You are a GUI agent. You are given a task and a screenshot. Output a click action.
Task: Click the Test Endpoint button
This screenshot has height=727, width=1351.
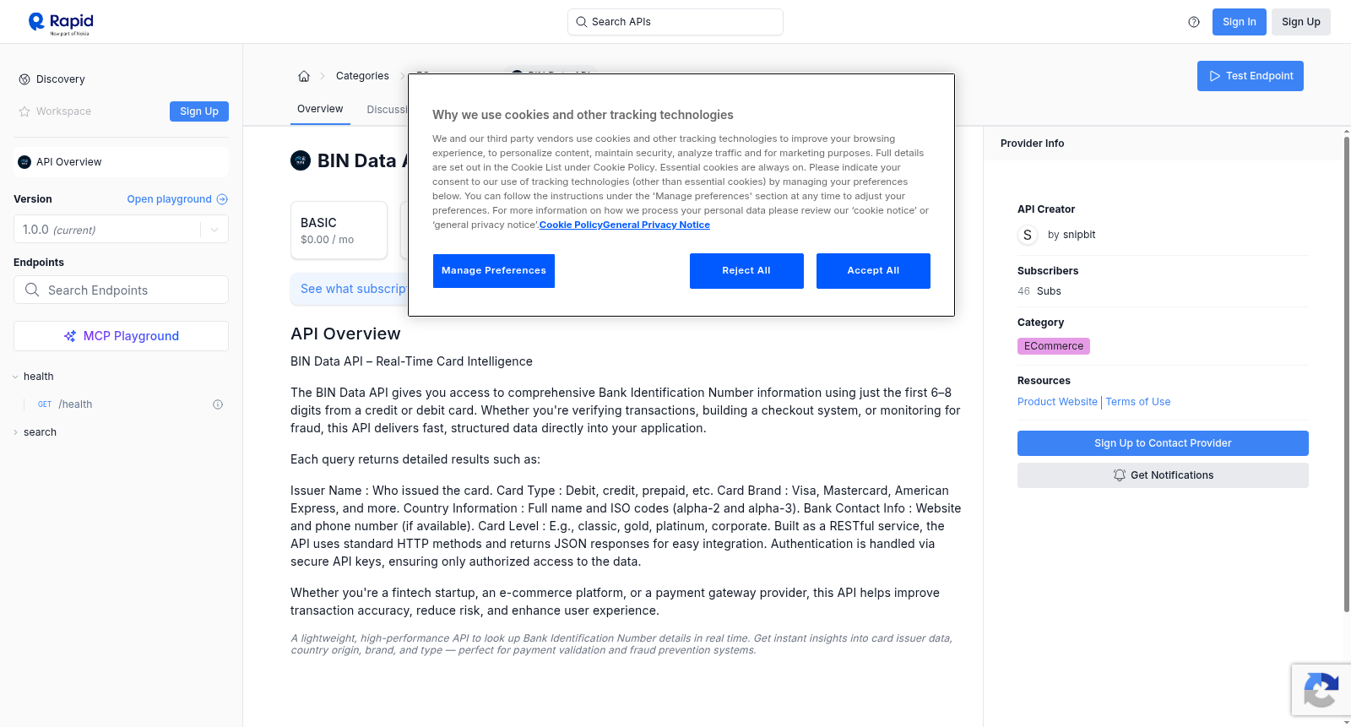(x=1251, y=76)
